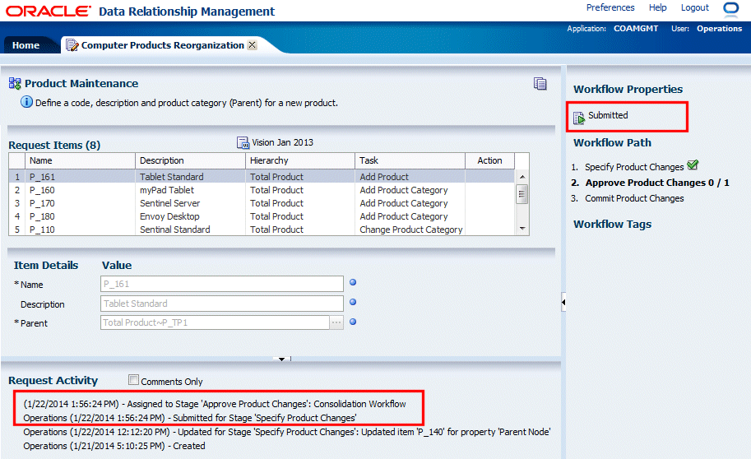Click in the Name input field
Viewport: 751px width, 459px height.
point(222,284)
